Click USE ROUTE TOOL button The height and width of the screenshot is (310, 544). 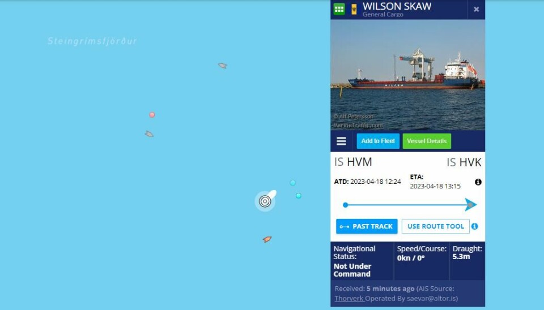[x=435, y=226]
